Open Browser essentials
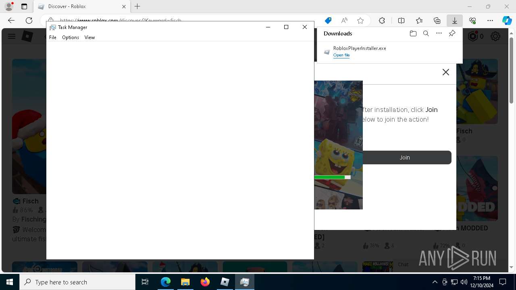The image size is (516, 290). [472, 21]
